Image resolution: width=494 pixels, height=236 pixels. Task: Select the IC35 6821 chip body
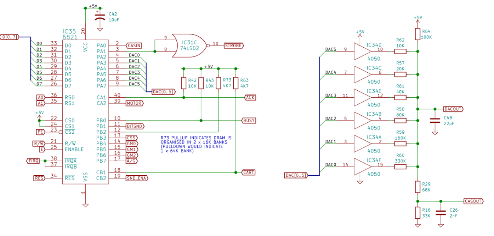[x=85, y=111]
